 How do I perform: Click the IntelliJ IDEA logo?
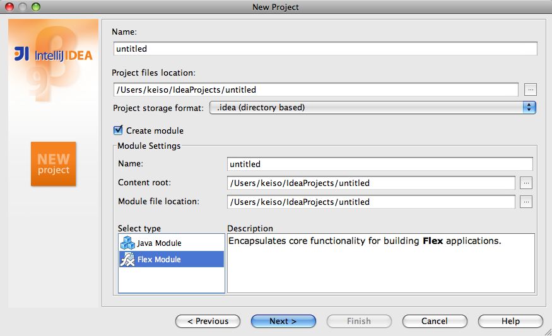(x=54, y=55)
